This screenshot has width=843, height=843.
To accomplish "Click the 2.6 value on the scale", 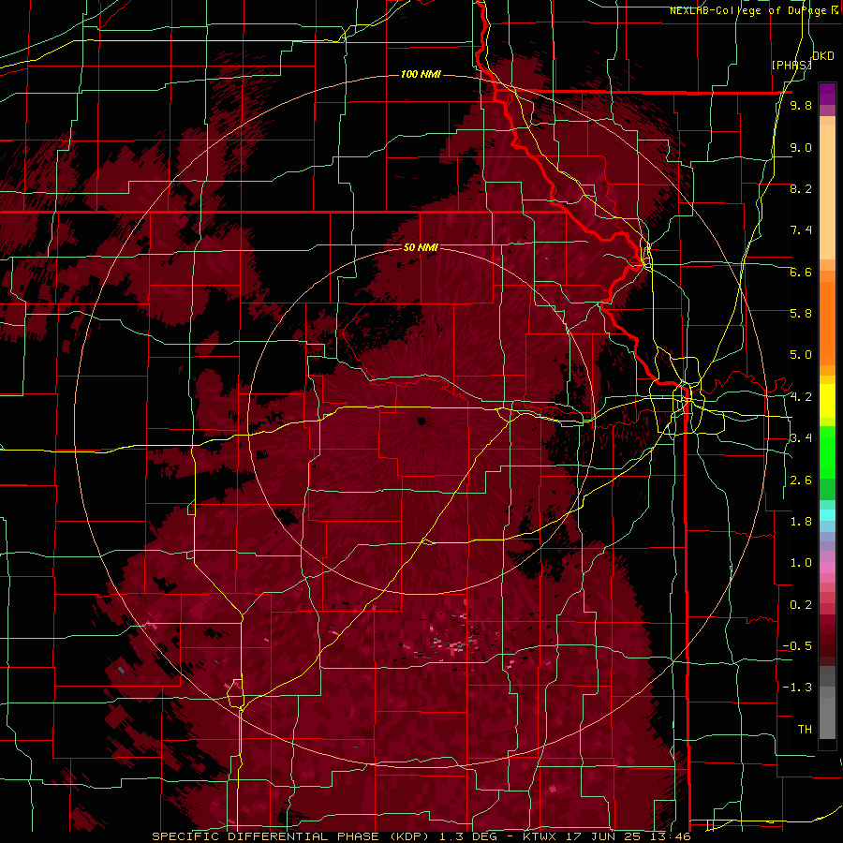I will pyautogui.click(x=801, y=481).
